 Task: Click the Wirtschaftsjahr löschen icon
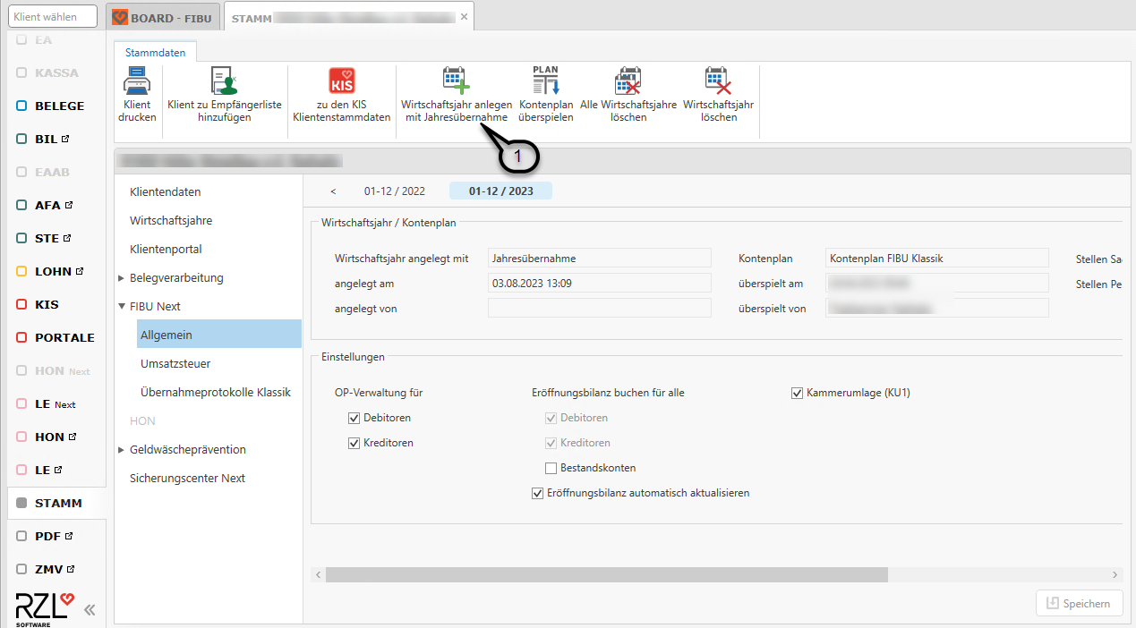pos(718,82)
